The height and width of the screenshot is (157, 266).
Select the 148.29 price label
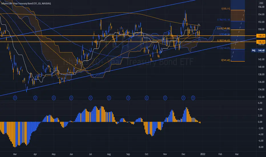pyautogui.click(x=261, y=36)
